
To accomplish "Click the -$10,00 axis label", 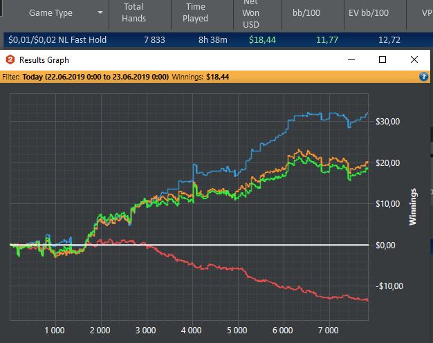I will coord(389,286).
